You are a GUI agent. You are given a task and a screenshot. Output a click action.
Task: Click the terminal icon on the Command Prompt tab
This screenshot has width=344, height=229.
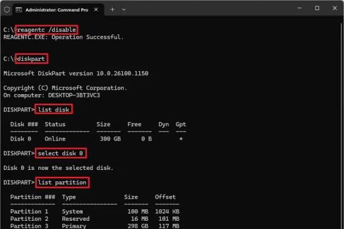coord(19,10)
